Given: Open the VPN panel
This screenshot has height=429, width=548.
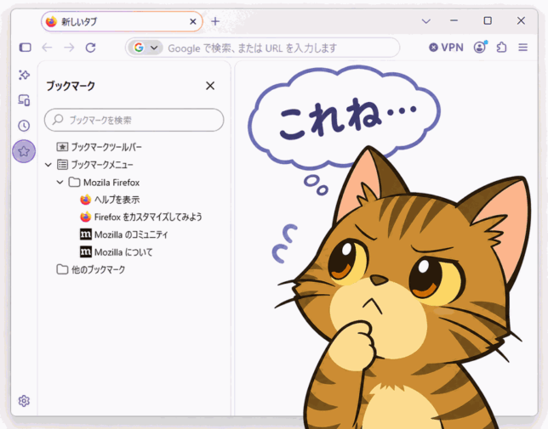Looking at the screenshot, I should (x=446, y=48).
